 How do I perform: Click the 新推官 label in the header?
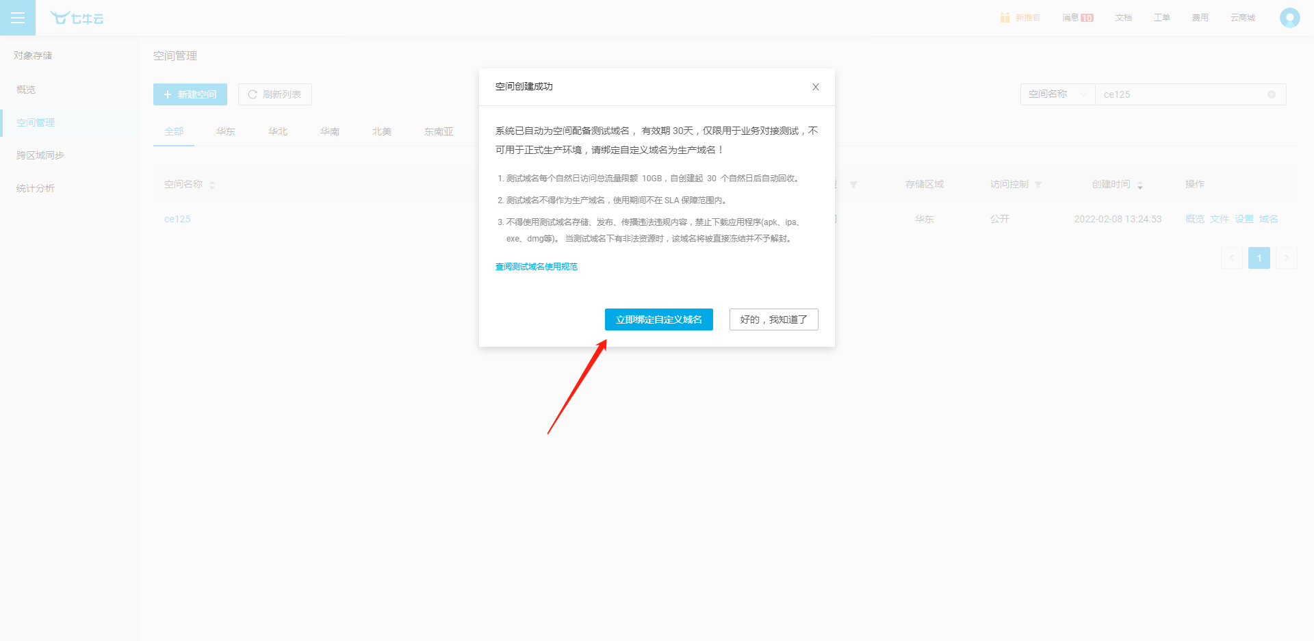click(1027, 18)
